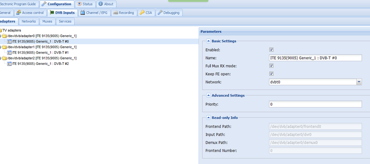Click the Recording drive icon
Image resolution: width=370 pixels, height=164 pixels.
point(116,13)
